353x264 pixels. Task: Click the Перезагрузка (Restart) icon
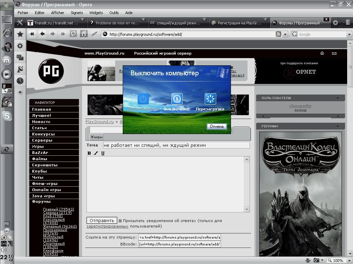[210, 99]
